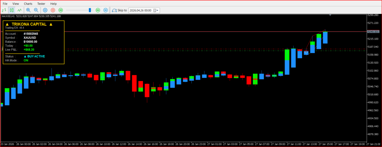Screen dimensions: 382x147
Task: Speed up the tester playback
Action: pyautogui.click(x=98, y=10)
